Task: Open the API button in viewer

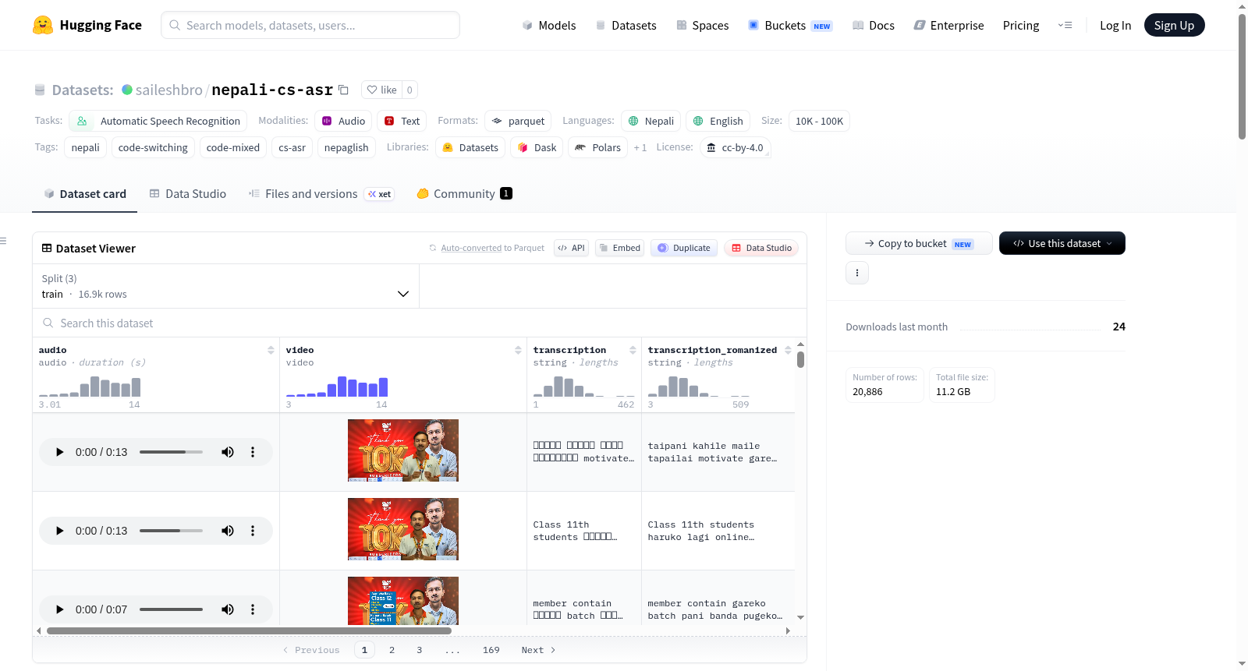Action: point(571,248)
